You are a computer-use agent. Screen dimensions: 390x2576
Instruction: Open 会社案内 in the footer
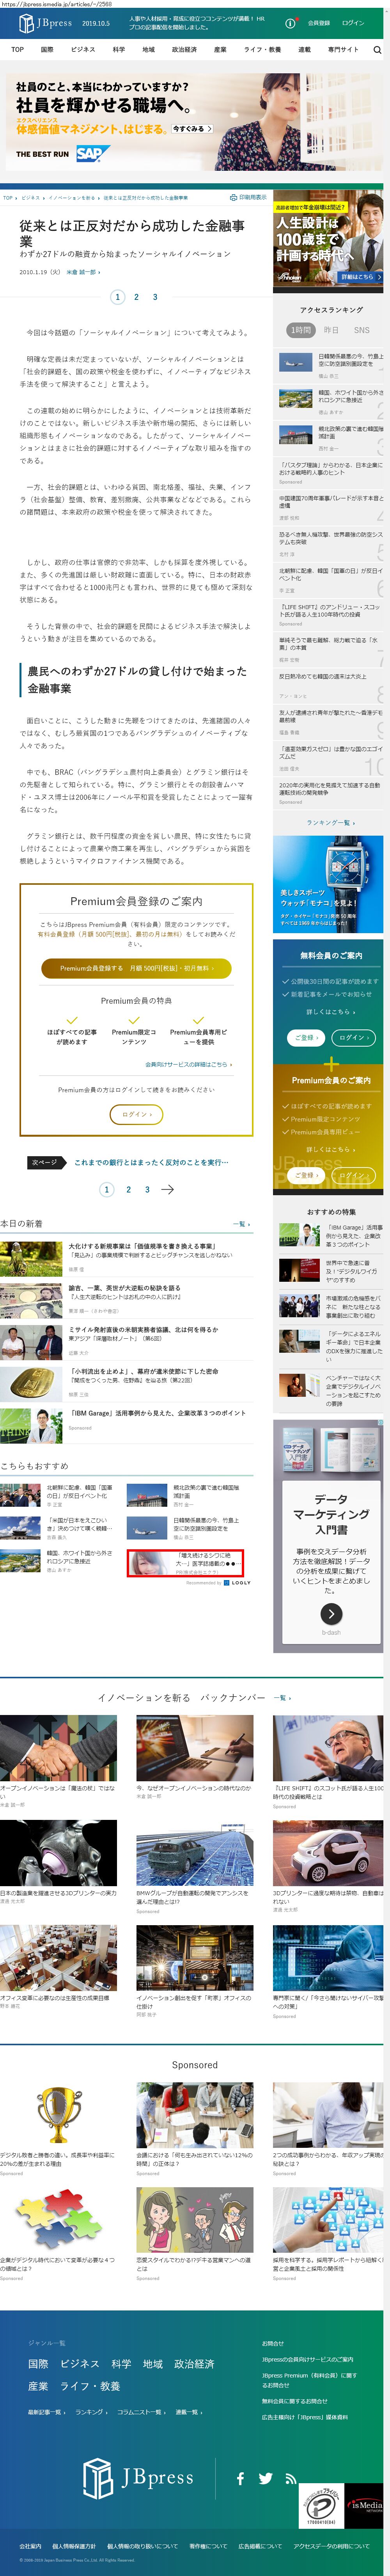(30, 2546)
